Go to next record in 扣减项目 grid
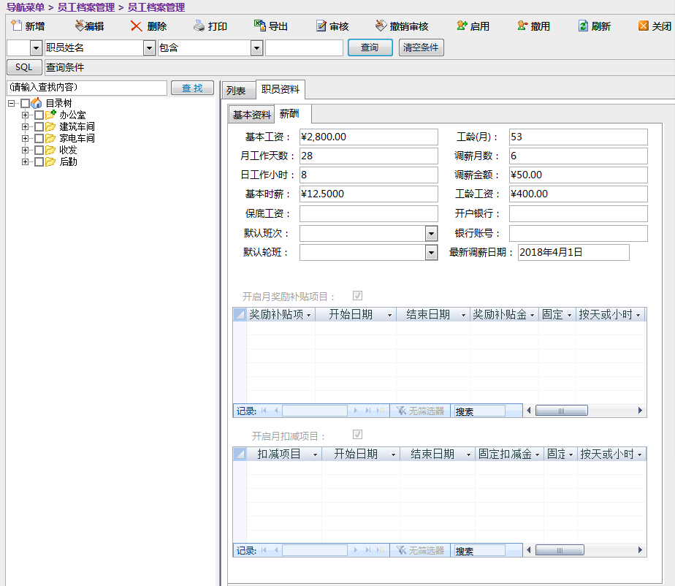Screen dimensions: 675x586 point(356,550)
